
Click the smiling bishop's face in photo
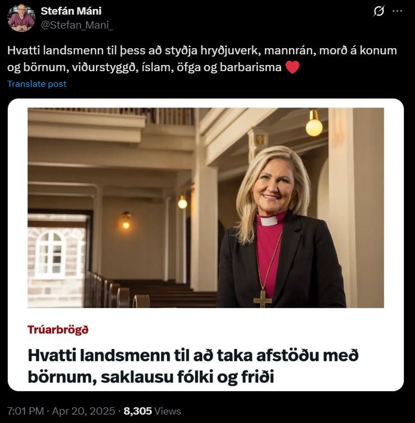272,188
